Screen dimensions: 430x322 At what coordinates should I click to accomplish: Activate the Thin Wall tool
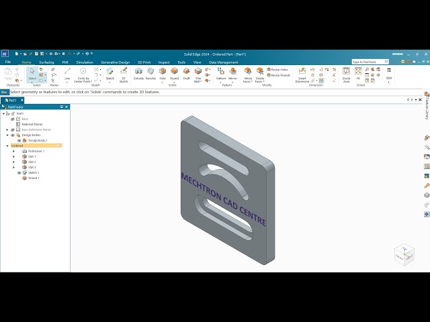click(198, 75)
